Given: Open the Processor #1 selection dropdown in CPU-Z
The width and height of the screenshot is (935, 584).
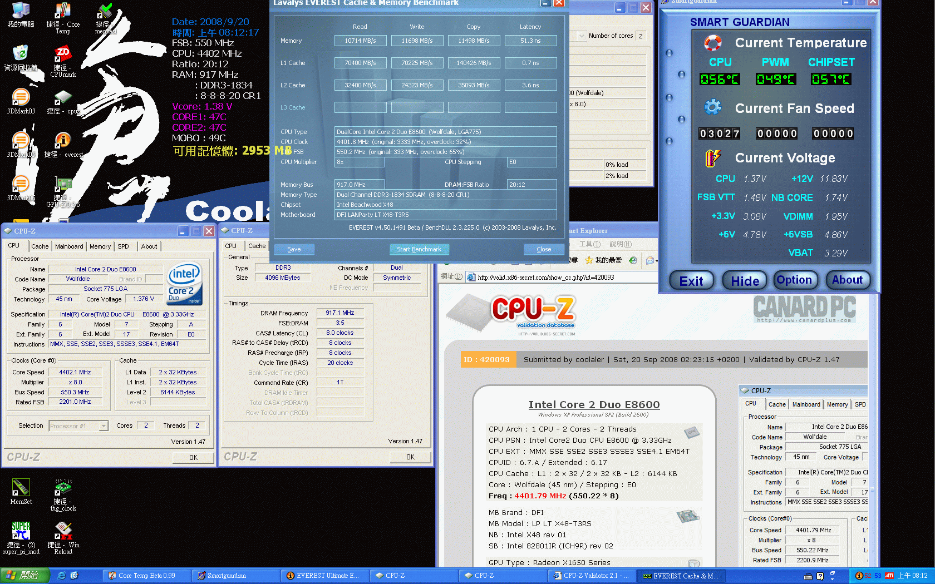Looking at the screenshot, I should (x=104, y=426).
